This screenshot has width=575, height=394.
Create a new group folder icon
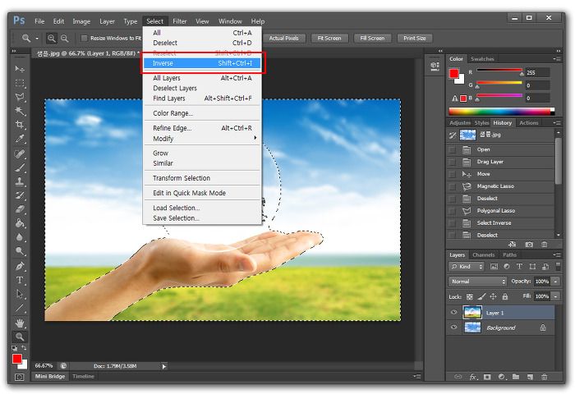(x=516, y=377)
